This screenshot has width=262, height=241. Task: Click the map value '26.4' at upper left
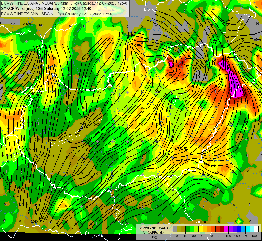[13, 24]
